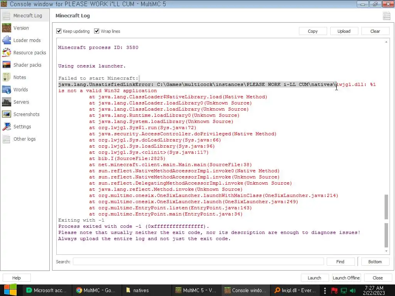Open the Screenshots picture icon
Viewport: 395px width, 296px height.
pyautogui.click(x=6, y=114)
